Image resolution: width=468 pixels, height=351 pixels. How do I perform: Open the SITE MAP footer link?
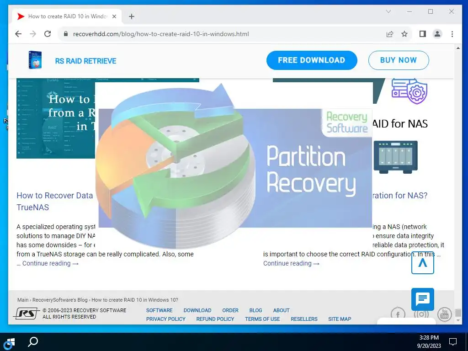(x=340, y=319)
